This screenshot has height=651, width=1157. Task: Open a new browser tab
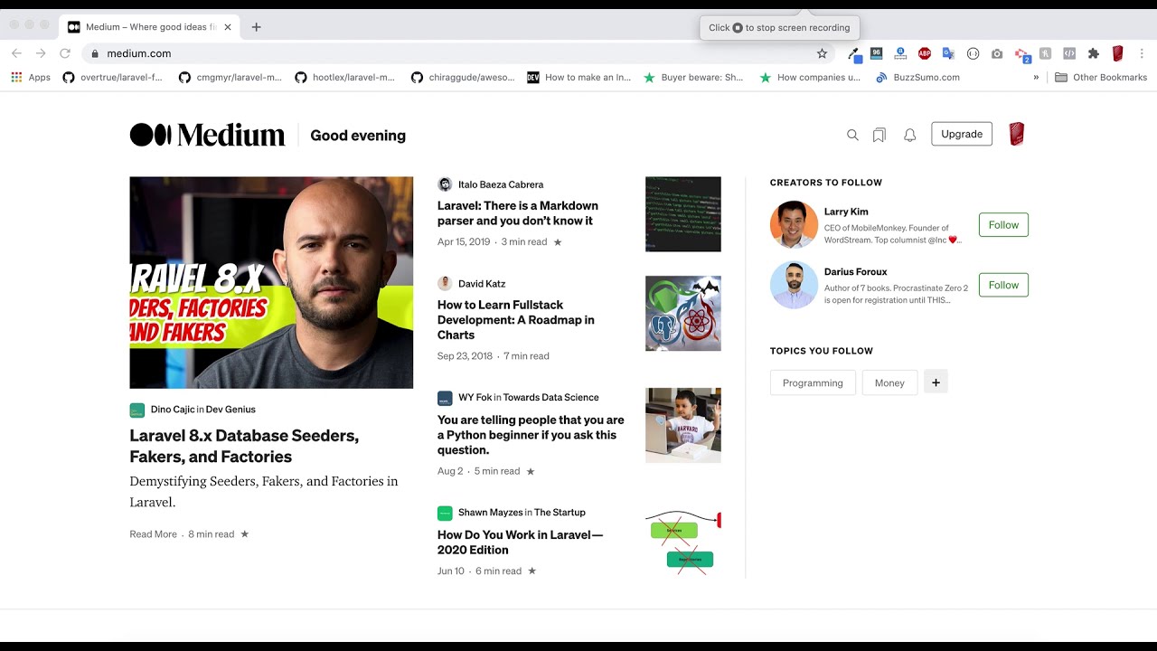pyautogui.click(x=256, y=27)
